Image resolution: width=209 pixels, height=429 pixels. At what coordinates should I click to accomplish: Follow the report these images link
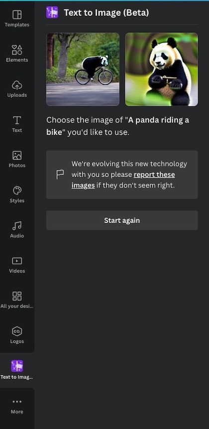(x=123, y=180)
